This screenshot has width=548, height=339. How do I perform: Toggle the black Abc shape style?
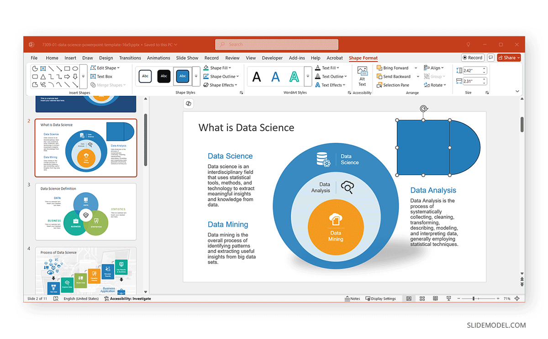[x=163, y=76]
